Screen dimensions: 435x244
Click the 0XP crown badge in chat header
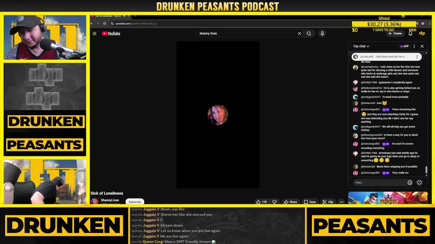[404, 46]
